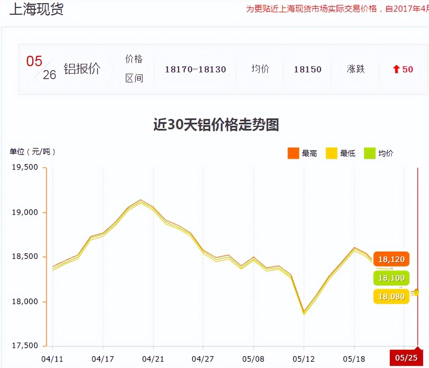The image size is (429, 368).
Task: Click the average price value 18150
Action: pyautogui.click(x=308, y=69)
